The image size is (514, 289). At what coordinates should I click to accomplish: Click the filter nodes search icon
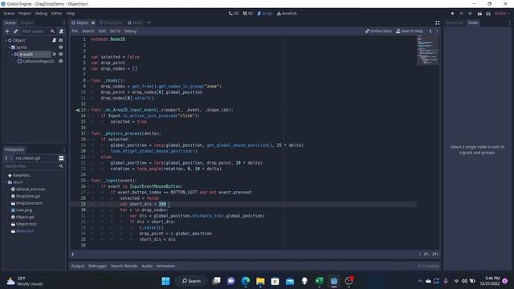point(52,31)
